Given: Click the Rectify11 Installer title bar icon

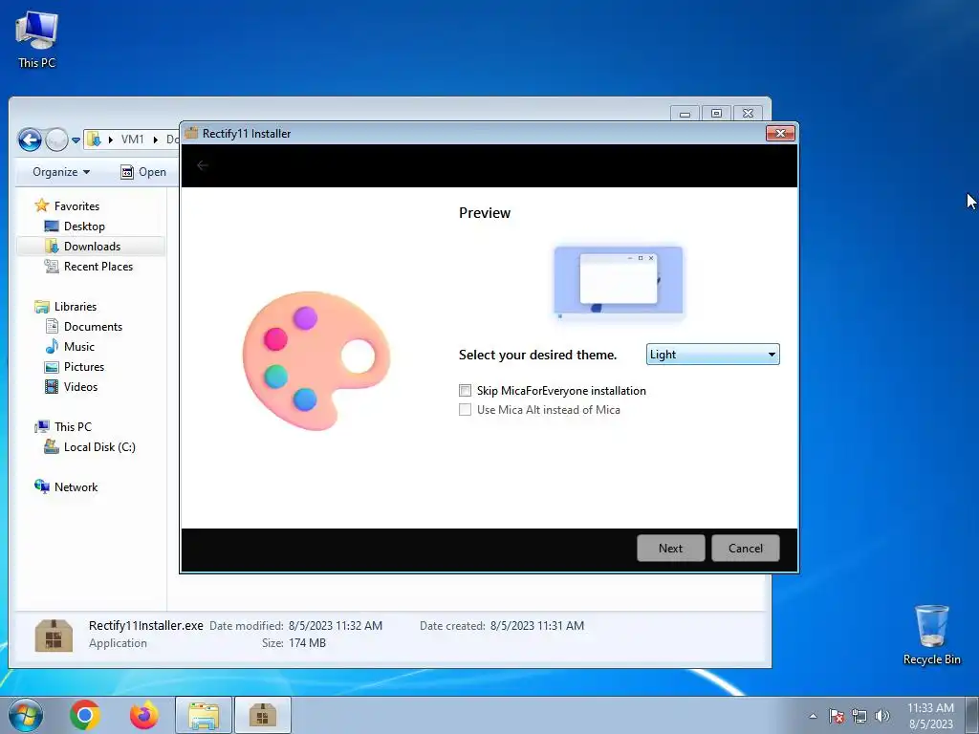Looking at the screenshot, I should tap(191, 133).
